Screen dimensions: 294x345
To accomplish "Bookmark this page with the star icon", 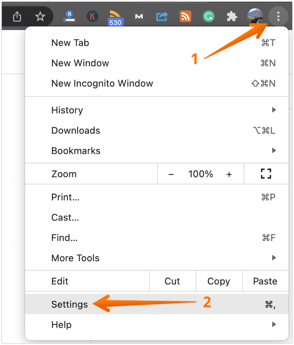I will pyautogui.click(x=40, y=16).
